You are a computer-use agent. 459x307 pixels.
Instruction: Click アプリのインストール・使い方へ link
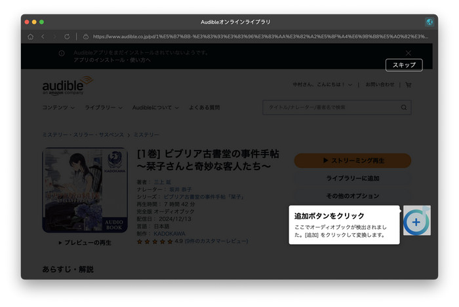(x=112, y=60)
